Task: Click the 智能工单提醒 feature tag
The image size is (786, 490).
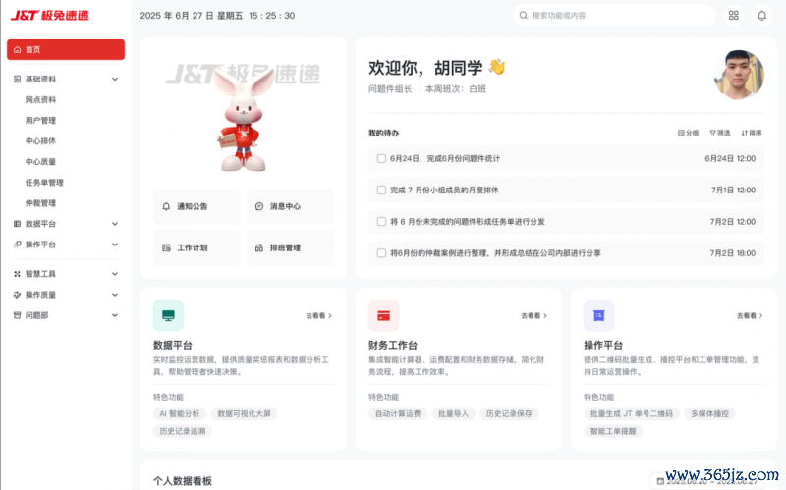Action: click(613, 431)
